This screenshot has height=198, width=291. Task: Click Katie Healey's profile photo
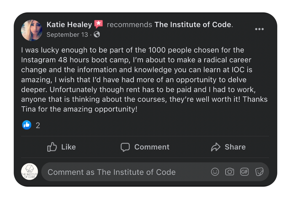[32, 30]
